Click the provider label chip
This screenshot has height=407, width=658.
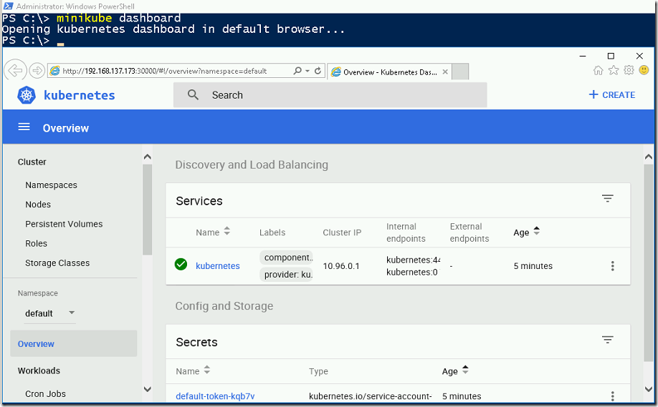tap(287, 274)
